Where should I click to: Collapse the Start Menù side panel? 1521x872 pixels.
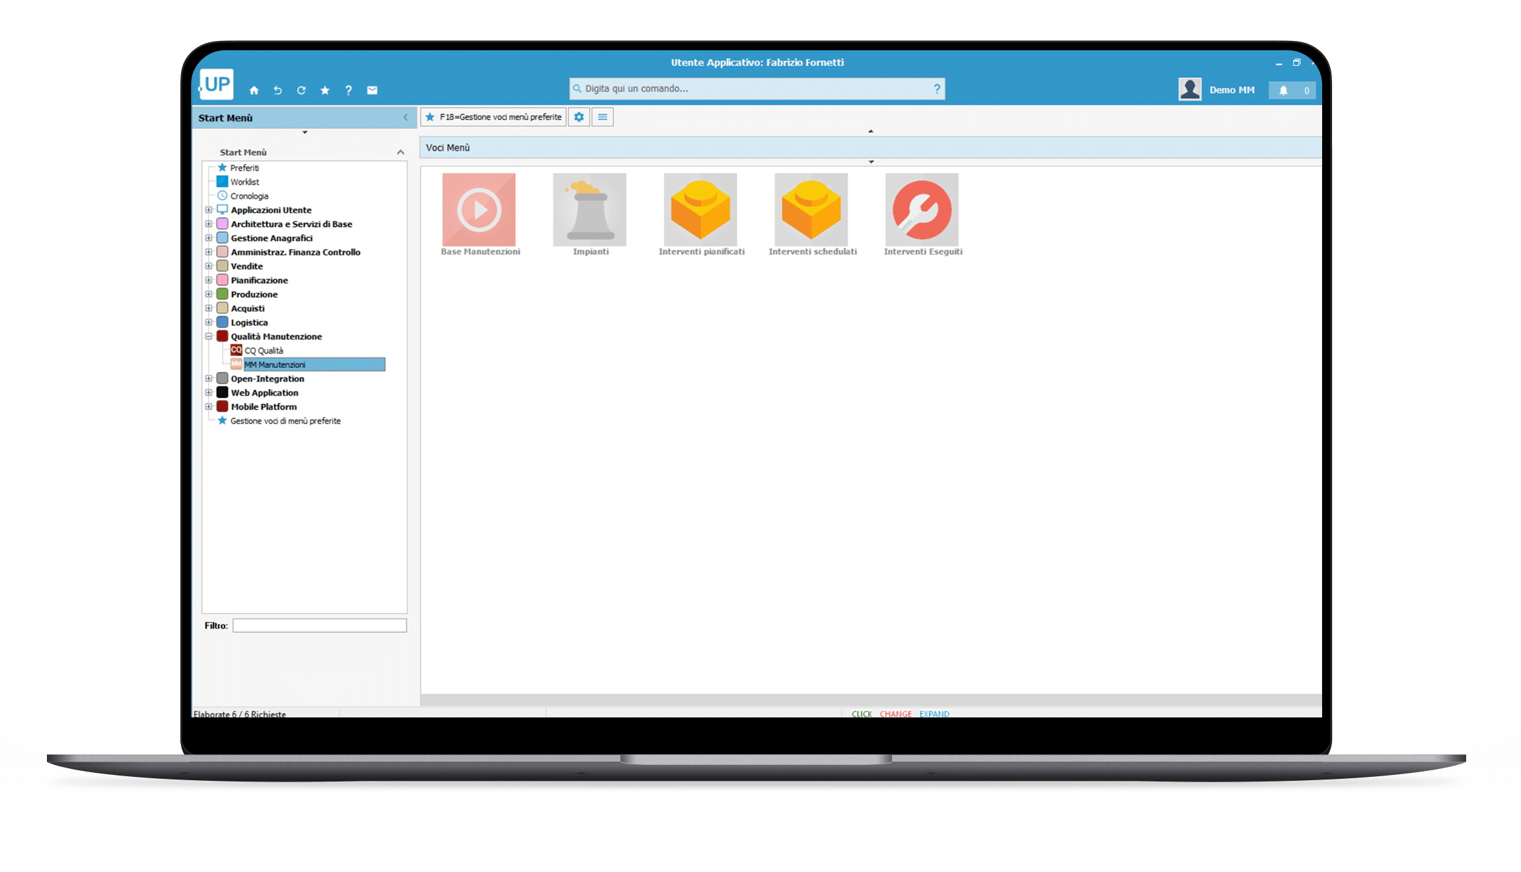click(406, 118)
